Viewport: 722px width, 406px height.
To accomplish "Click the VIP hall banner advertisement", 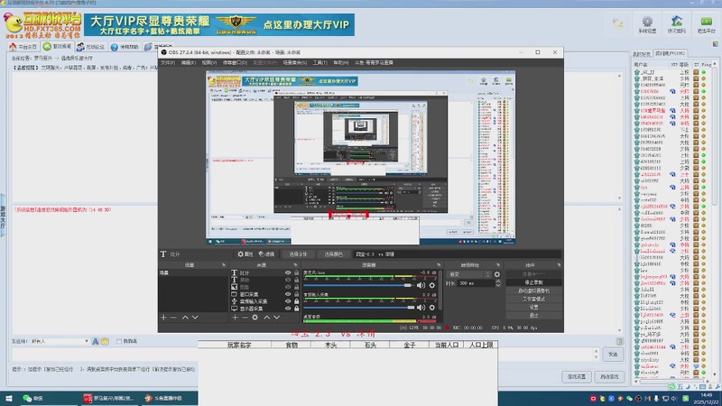I will 219,25.
